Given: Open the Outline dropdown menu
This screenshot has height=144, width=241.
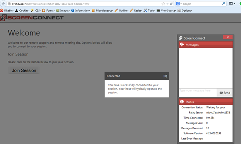Looking at the screenshot, I should click(x=123, y=10).
